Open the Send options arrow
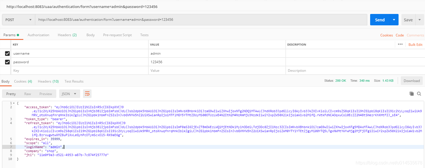425x168 pixels. tap(394, 20)
